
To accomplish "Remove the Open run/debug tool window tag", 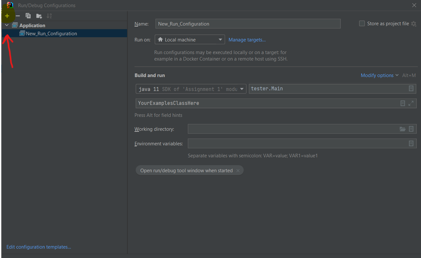I will pos(238,171).
